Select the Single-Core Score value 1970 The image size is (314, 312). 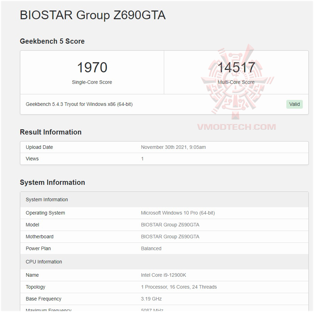(92, 67)
